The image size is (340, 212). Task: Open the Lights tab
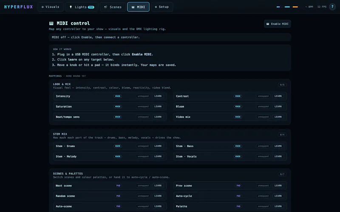click(x=82, y=7)
